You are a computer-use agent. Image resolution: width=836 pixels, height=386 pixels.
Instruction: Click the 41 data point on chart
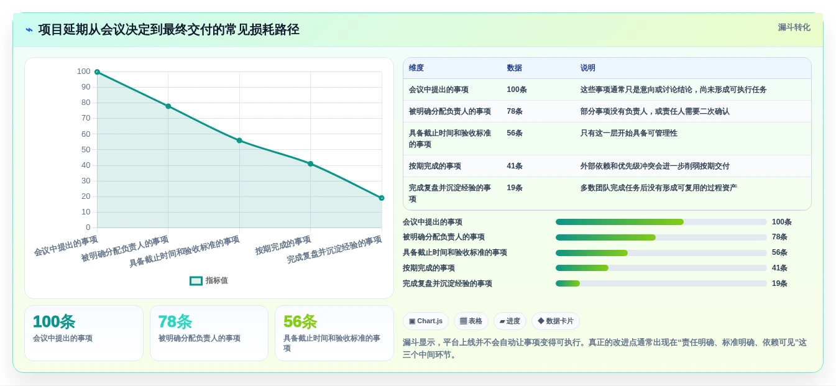[311, 164]
